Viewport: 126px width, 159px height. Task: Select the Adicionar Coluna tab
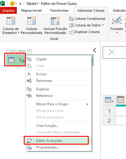91,10
